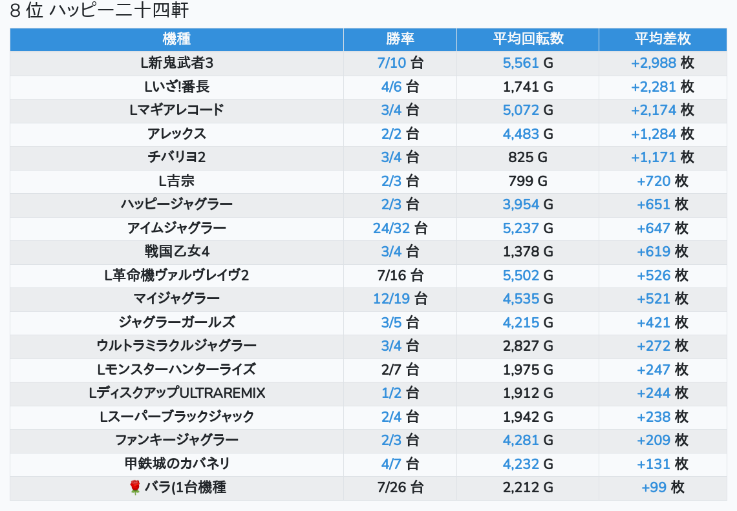Click the チバリヨ2 machine name
Screen dimensions: 737x511
(176, 158)
